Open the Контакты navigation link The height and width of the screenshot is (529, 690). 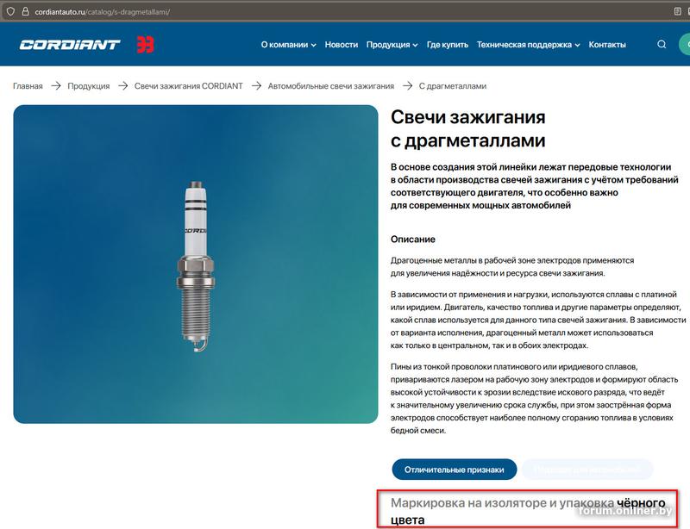pyautogui.click(x=607, y=45)
